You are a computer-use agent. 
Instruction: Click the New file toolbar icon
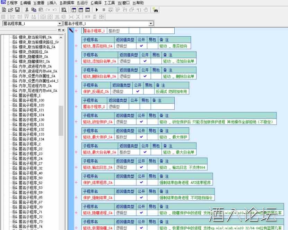pos(4,10)
